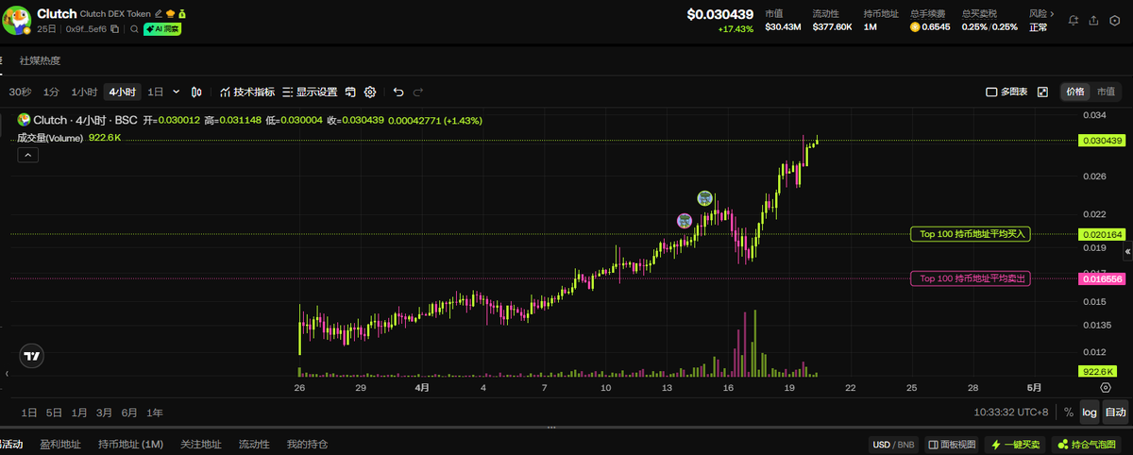Select the 6月 date range
1133x455 pixels.
[129, 413]
